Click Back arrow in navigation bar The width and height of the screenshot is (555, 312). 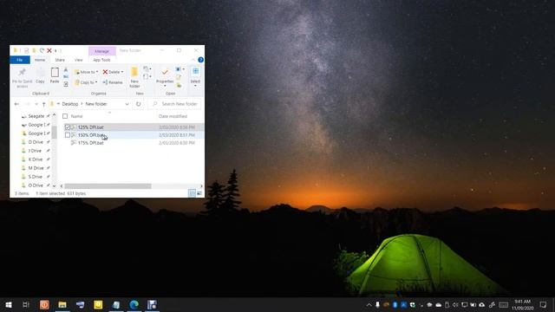[x=16, y=104]
